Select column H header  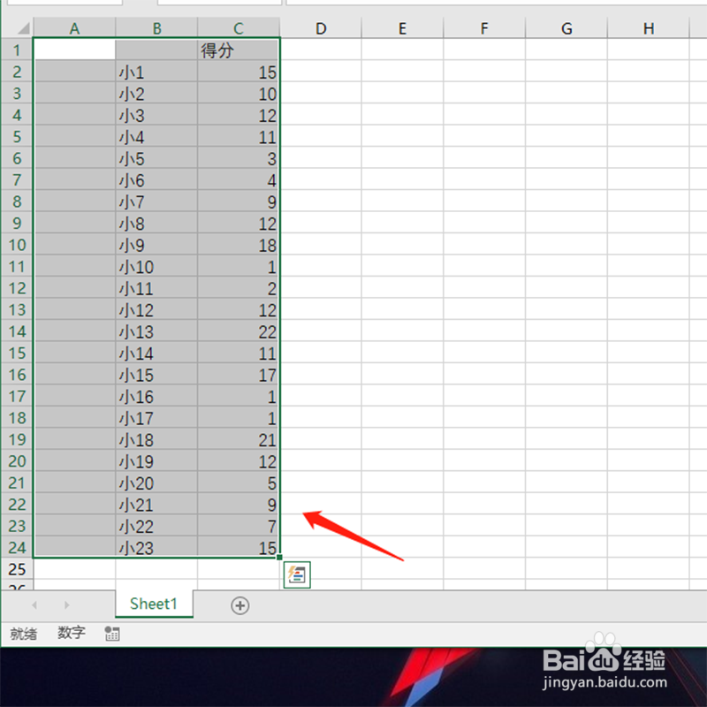[x=649, y=28]
